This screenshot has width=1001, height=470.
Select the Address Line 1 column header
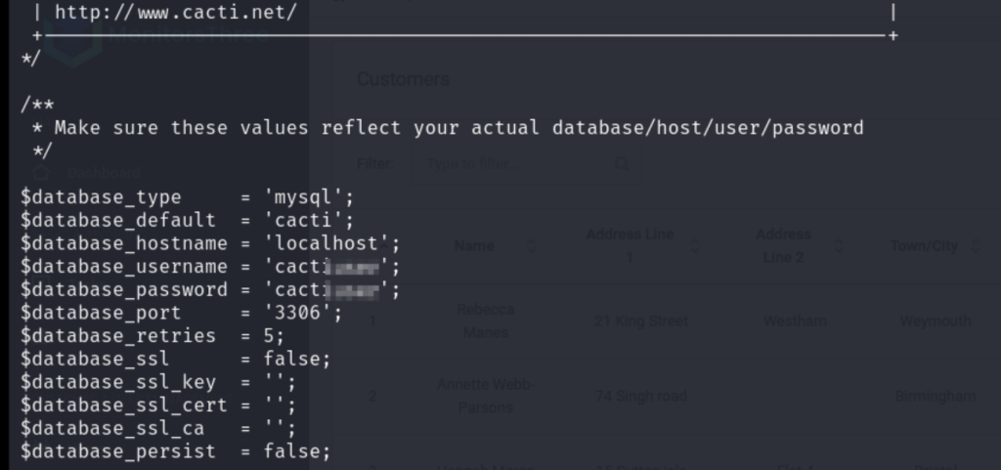pyautogui.click(x=630, y=245)
